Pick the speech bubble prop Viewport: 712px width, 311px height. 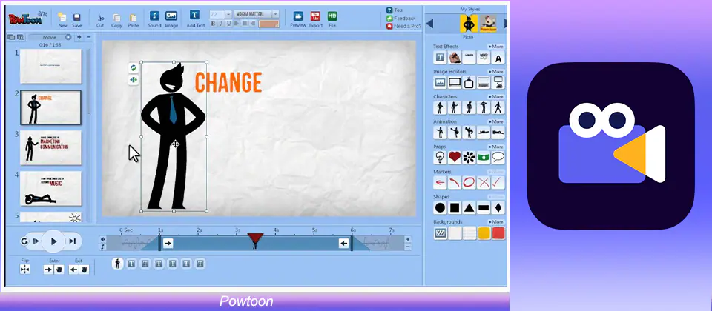click(x=498, y=157)
